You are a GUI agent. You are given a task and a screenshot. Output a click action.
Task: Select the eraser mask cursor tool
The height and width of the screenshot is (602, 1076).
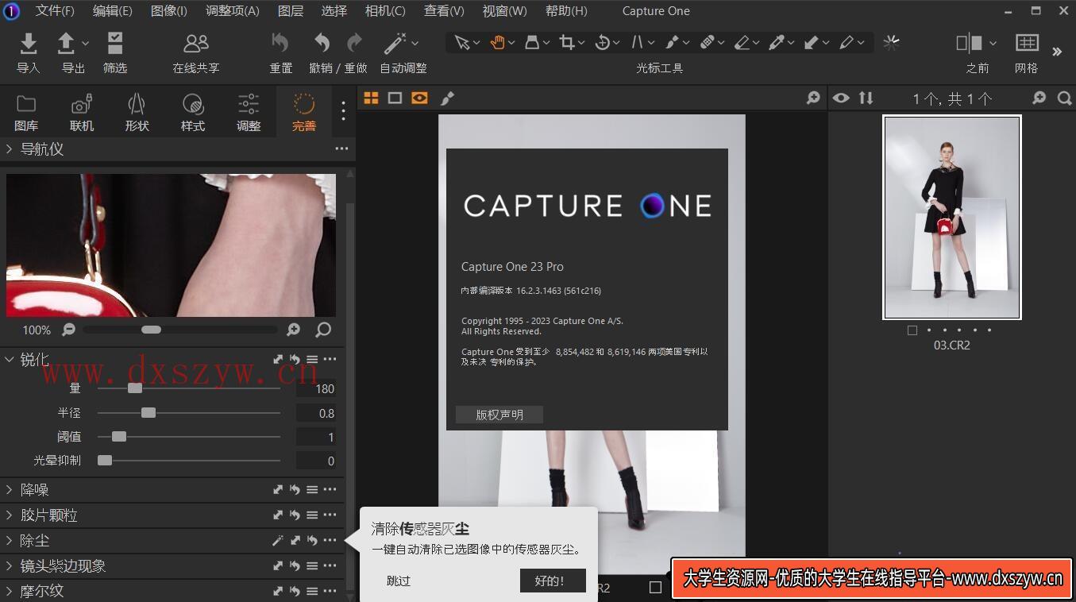coord(742,43)
